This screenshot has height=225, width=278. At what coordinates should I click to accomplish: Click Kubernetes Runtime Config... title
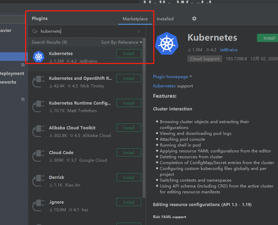[80, 103]
